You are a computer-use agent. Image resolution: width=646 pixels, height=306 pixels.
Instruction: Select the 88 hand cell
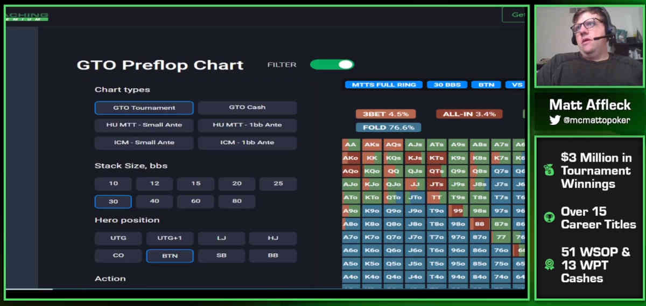click(479, 224)
